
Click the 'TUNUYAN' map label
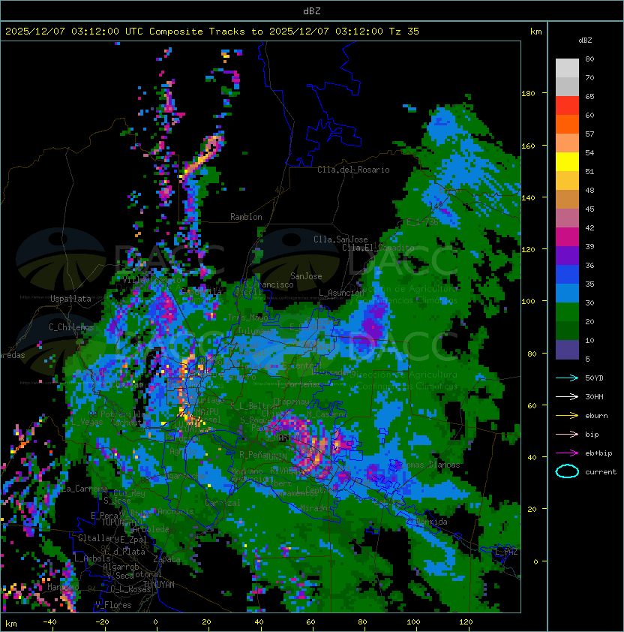click(159, 585)
